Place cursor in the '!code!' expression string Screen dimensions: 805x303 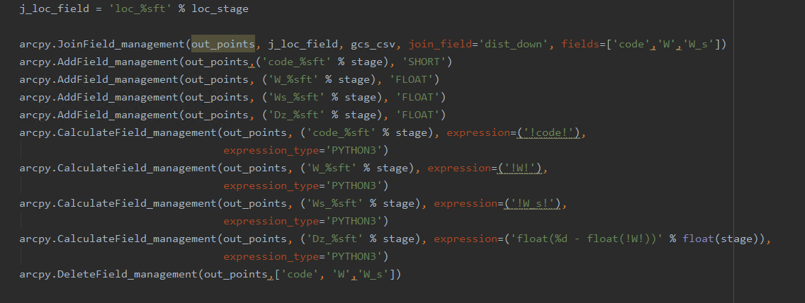click(548, 133)
